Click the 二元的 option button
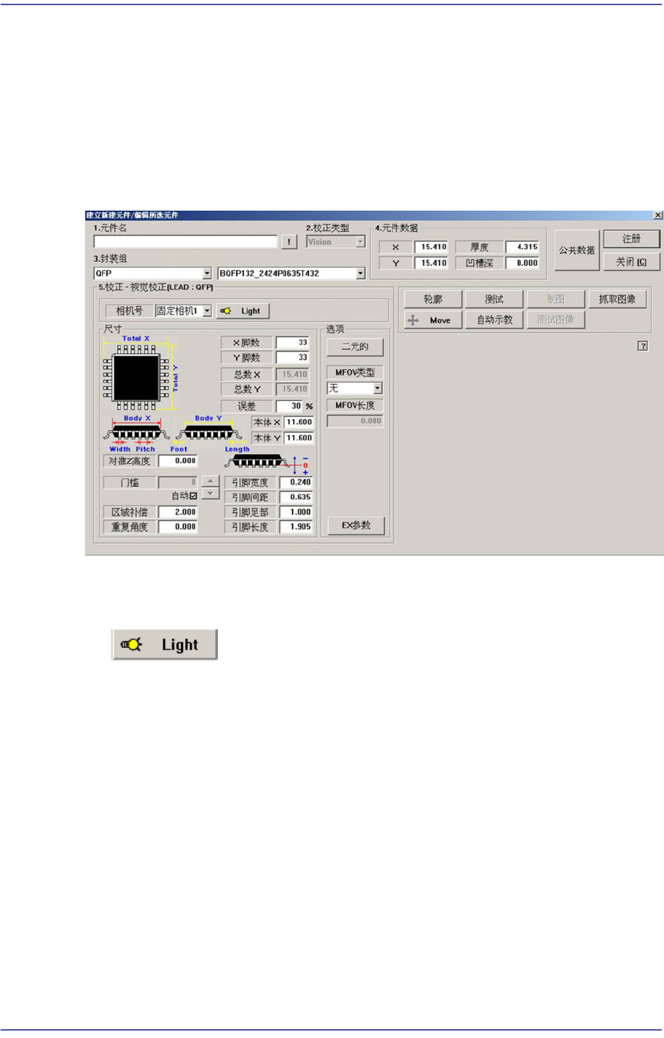Image resolution: width=664 pixels, height=1038 pixels. coord(355,347)
